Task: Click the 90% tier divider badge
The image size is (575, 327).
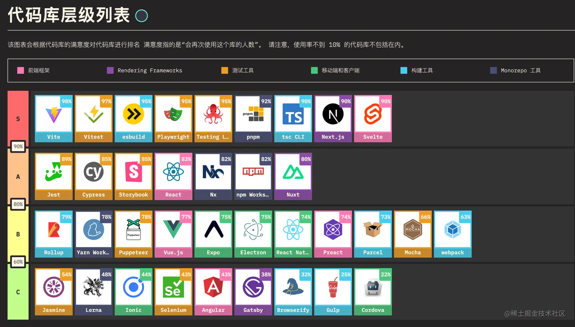Action: pyautogui.click(x=18, y=146)
